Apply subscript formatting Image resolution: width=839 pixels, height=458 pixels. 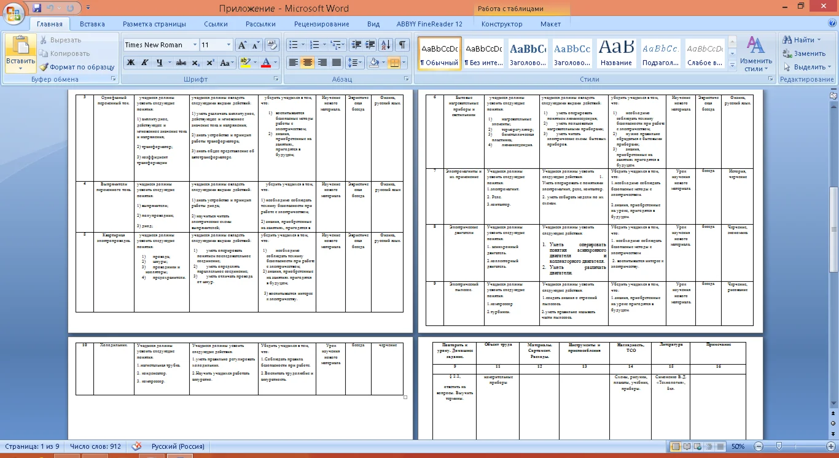point(196,63)
